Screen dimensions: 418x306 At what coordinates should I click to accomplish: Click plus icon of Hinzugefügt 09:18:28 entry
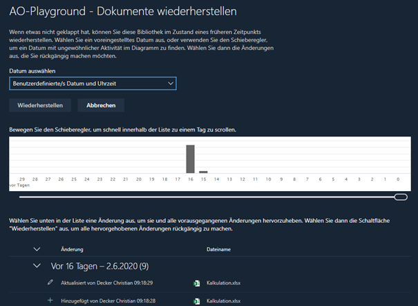pos(50,300)
